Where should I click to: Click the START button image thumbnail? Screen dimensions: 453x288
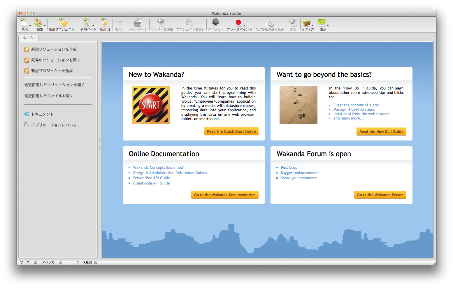pos(151,105)
